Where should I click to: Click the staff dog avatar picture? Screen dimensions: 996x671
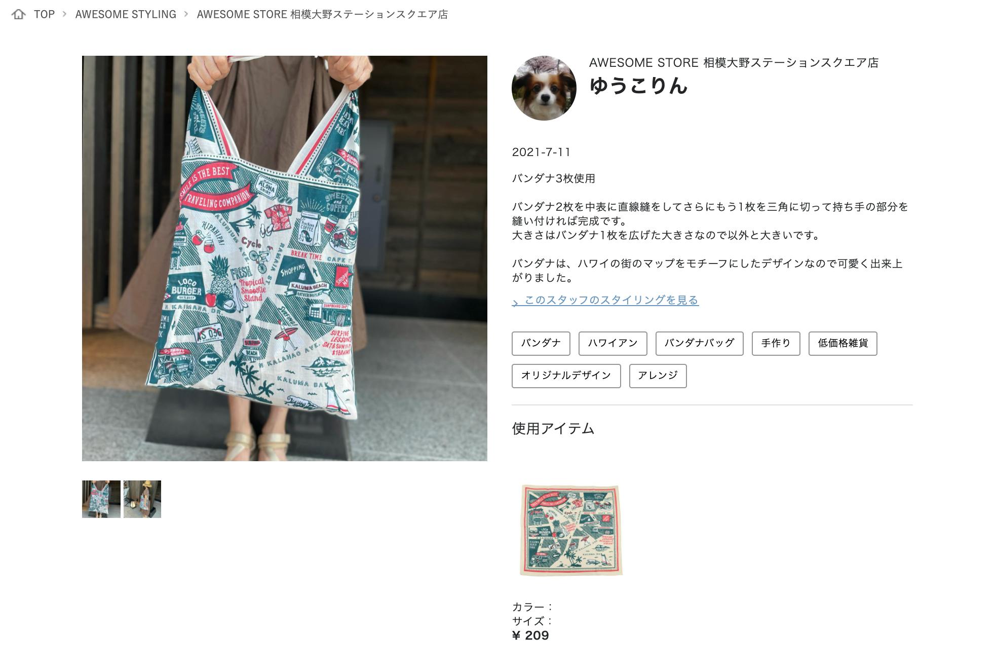click(x=544, y=88)
